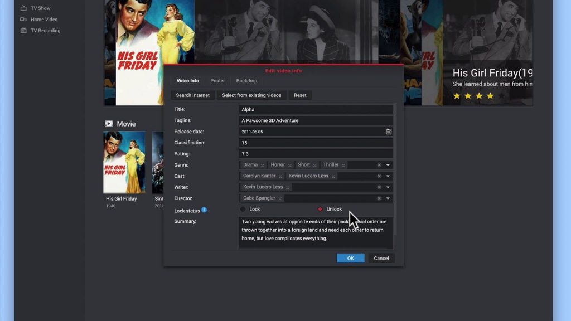The height and width of the screenshot is (321, 571).
Task: Click the dialog's vertical scrollbar
Action: point(395,169)
